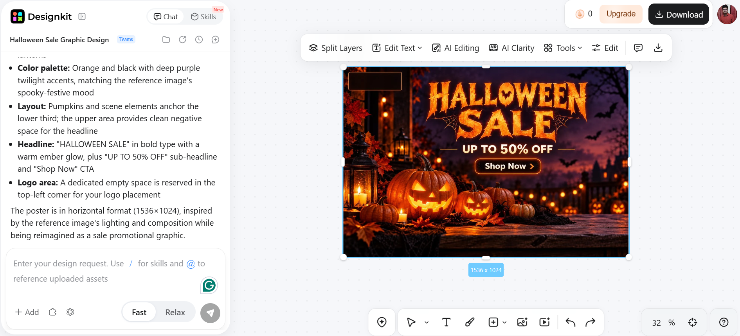Click the download icon in image toolbar
Screen dimensions: 740x336
pyautogui.click(x=658, y=48)
